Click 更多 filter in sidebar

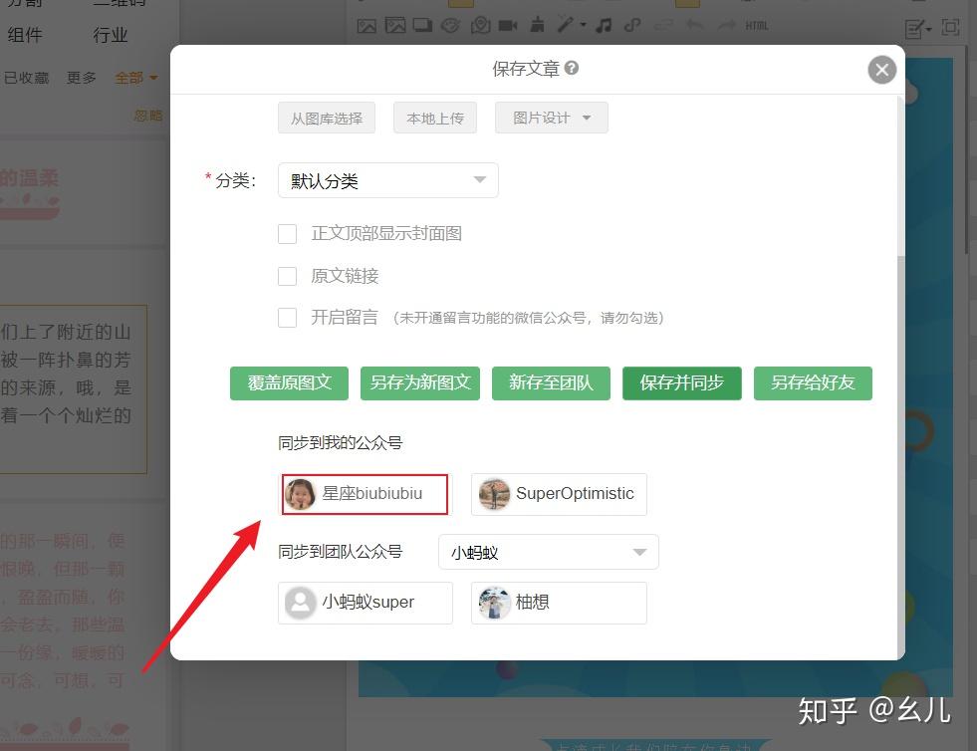tap(82, 78)
